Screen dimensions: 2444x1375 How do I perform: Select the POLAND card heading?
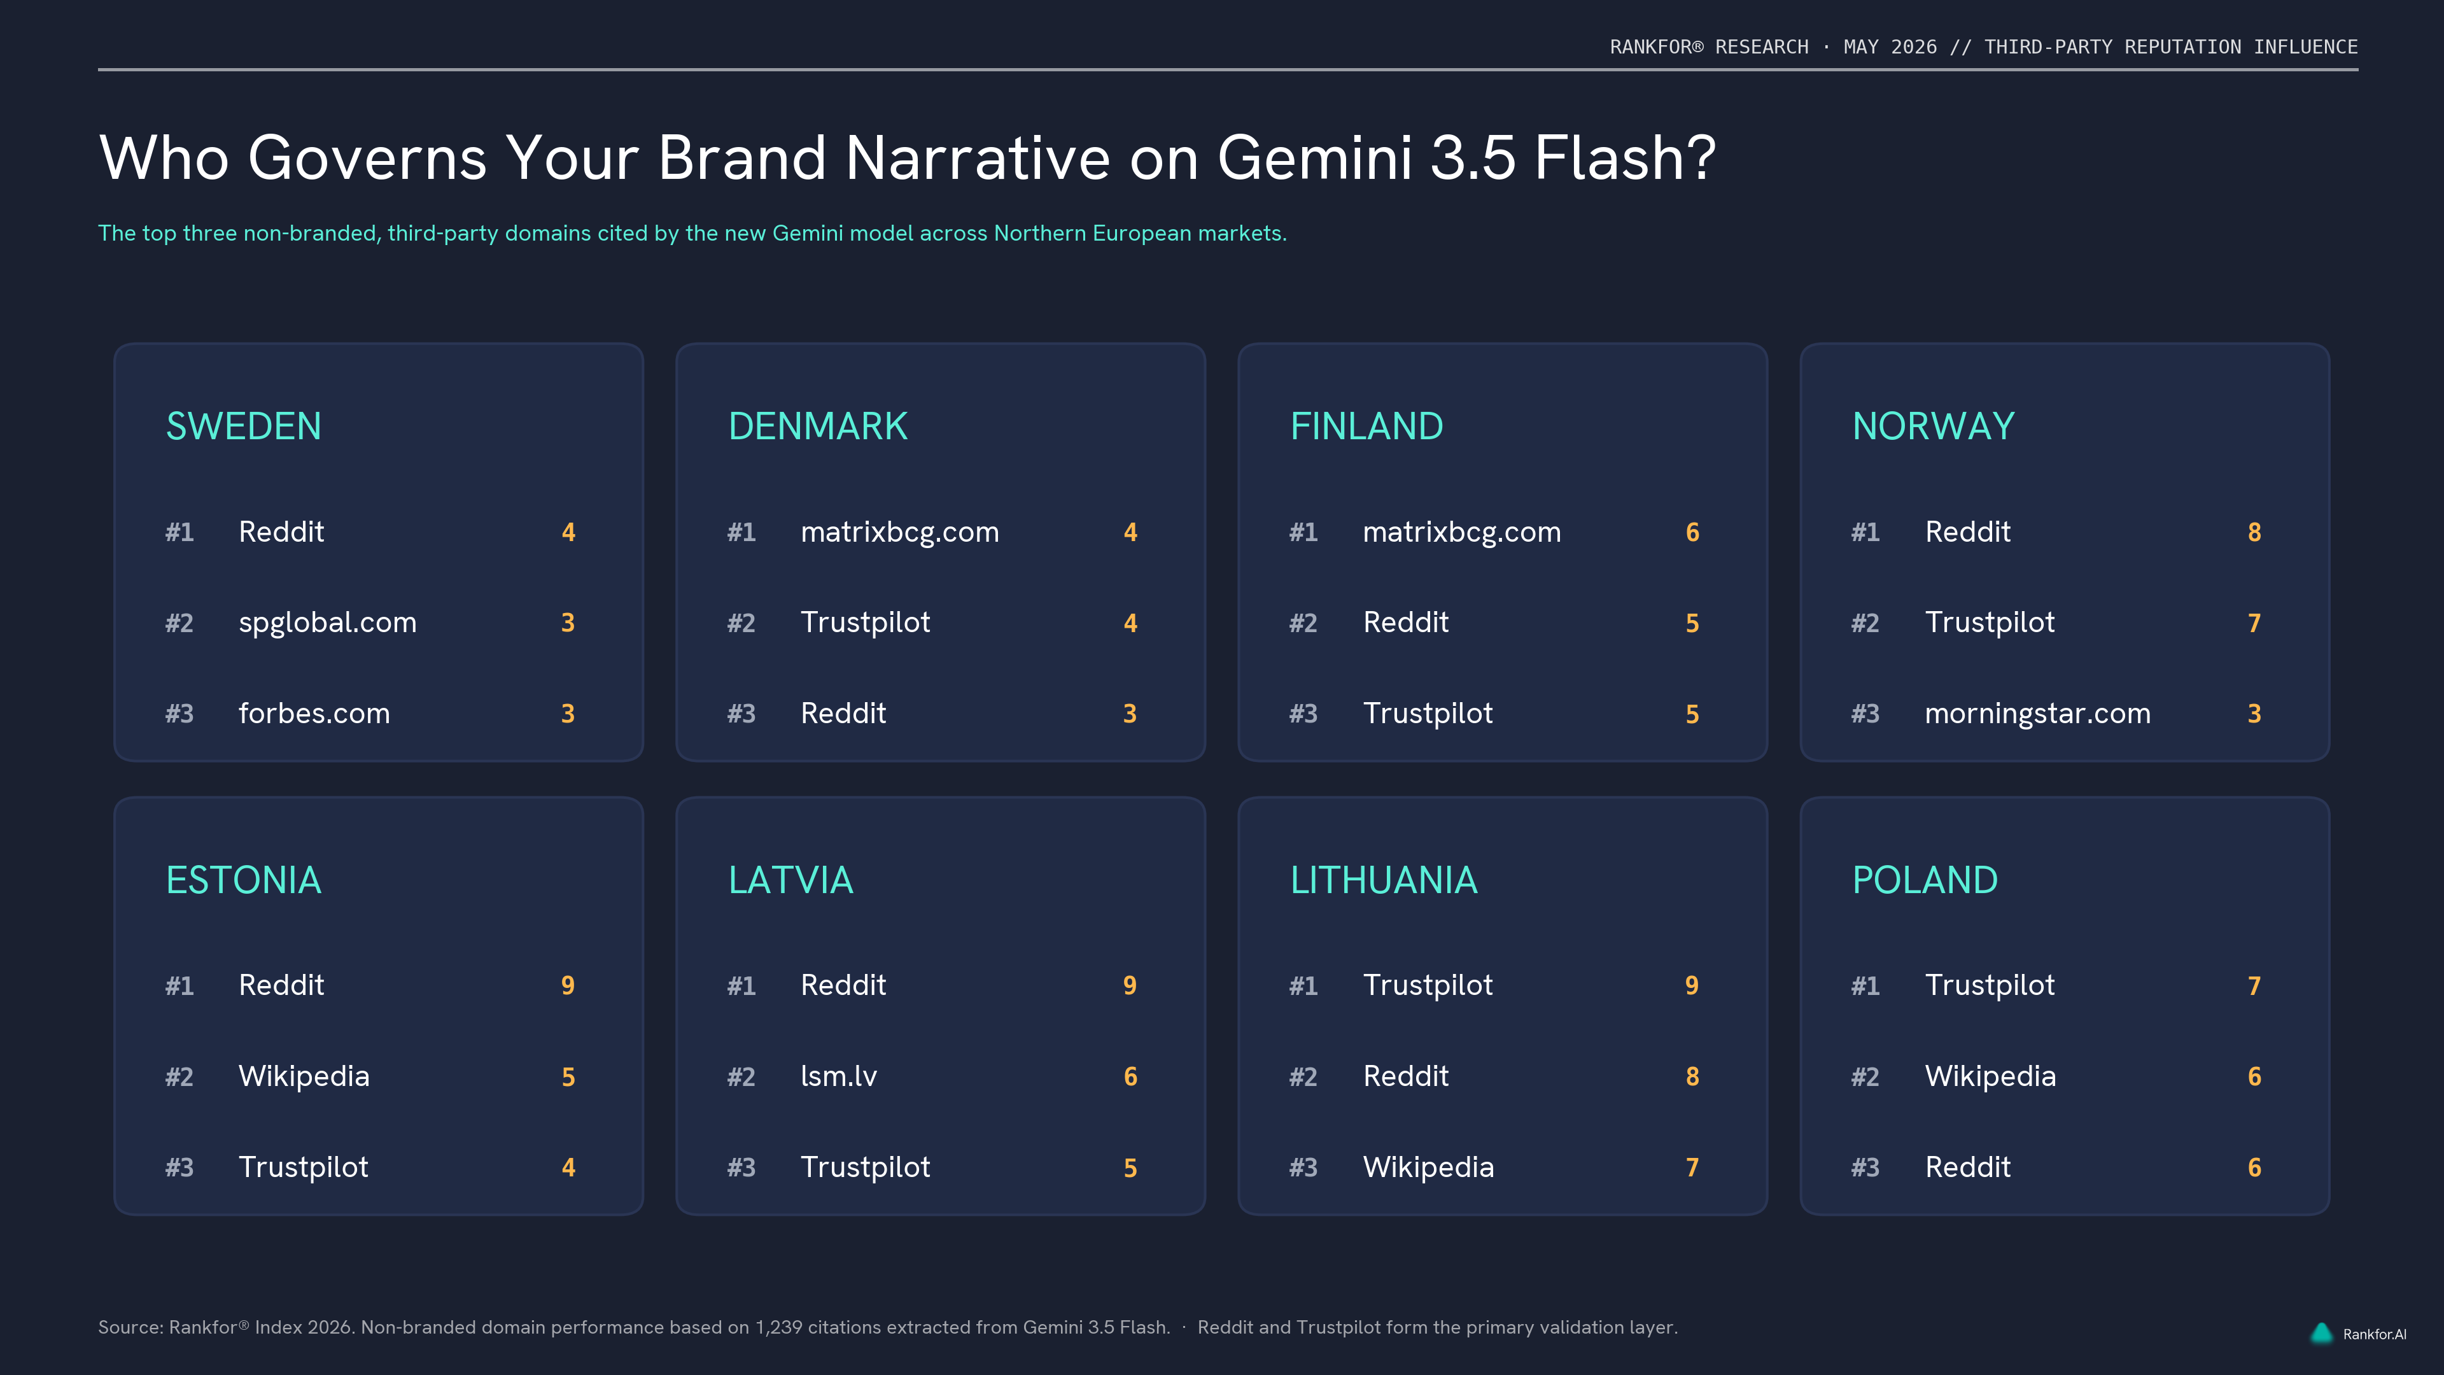[x=1925, y=880]
